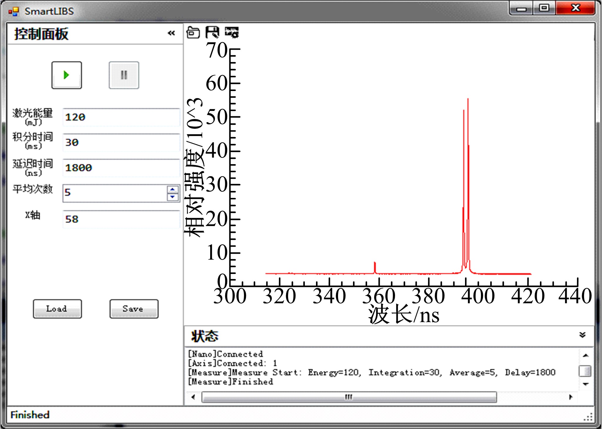Click the horizontal scrollbar thumb in the status log

pos(349,397)
